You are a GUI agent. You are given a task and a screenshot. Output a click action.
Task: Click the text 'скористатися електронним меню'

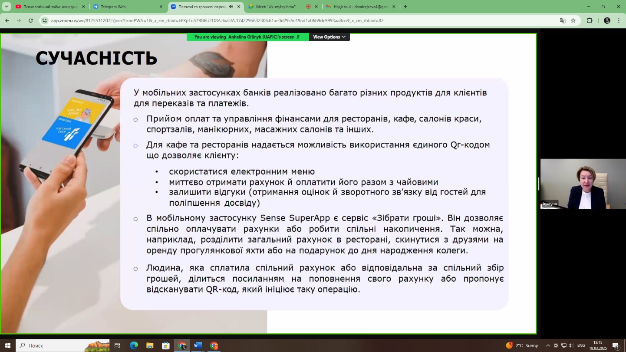click(x=242, y=171)
